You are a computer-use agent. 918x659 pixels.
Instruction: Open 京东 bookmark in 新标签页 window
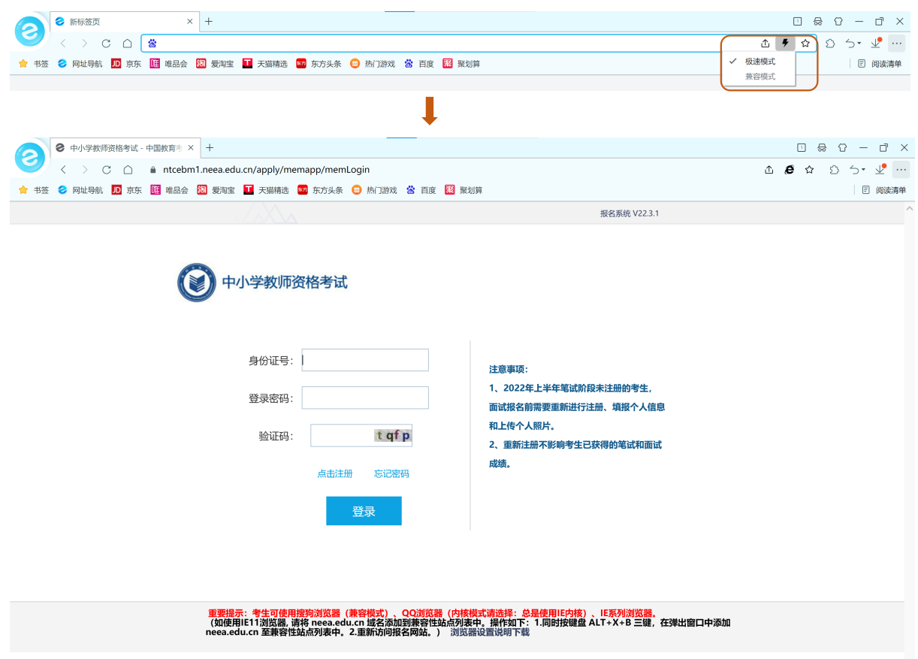(x=126, y=64)
